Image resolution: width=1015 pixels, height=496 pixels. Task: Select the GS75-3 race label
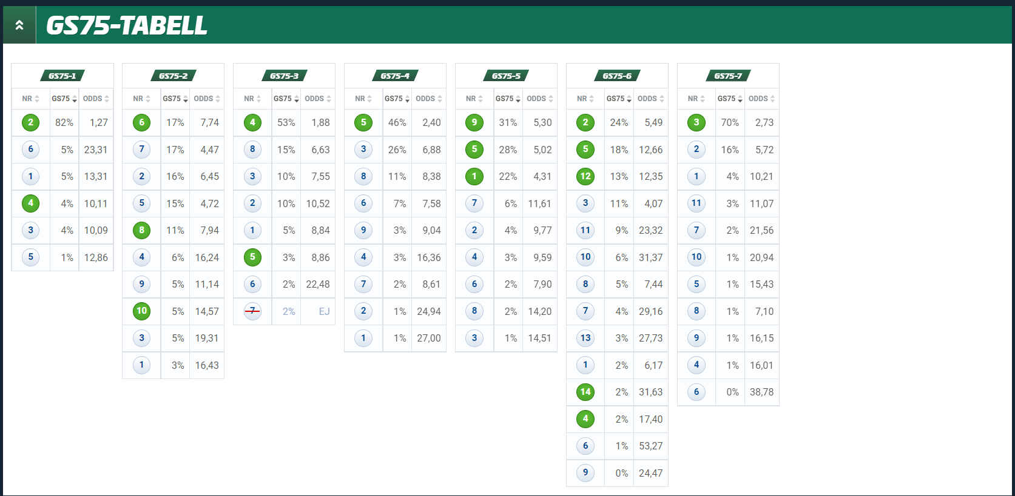tap(285, 76)
